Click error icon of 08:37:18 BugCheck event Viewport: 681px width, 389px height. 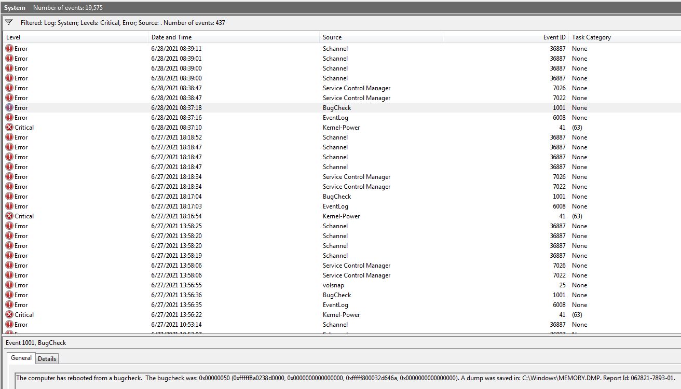pyautogui.click(x=9, y=108)
